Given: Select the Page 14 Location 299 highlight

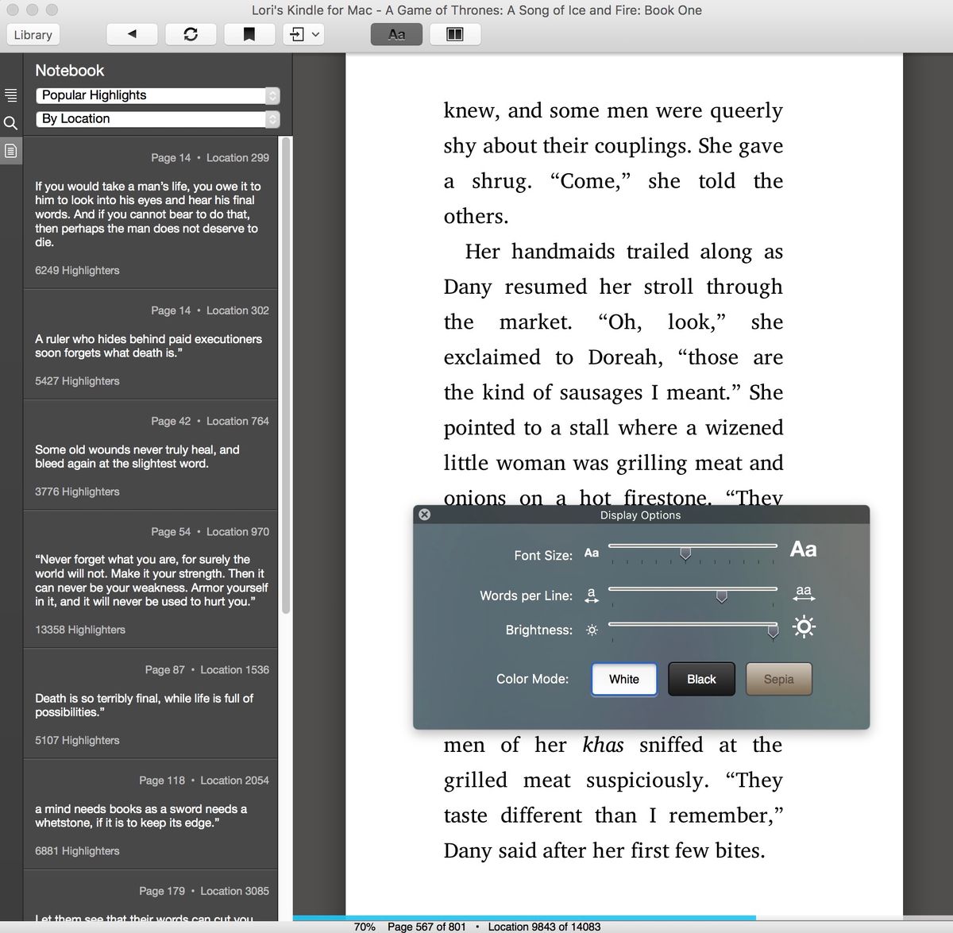Looking at the screenshot, I should [151, 214].
